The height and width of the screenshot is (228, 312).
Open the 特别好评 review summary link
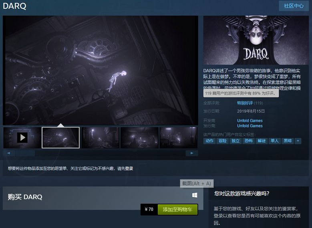point(245,103)
